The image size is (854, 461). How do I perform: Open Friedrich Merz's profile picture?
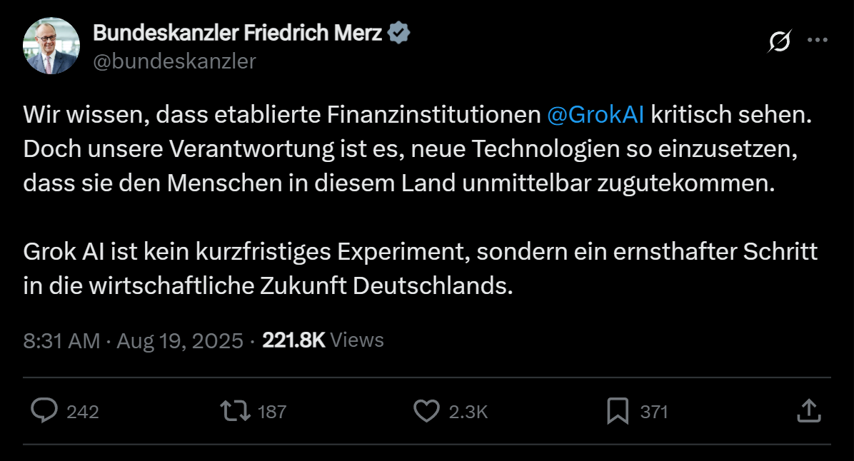click(51, 46)
